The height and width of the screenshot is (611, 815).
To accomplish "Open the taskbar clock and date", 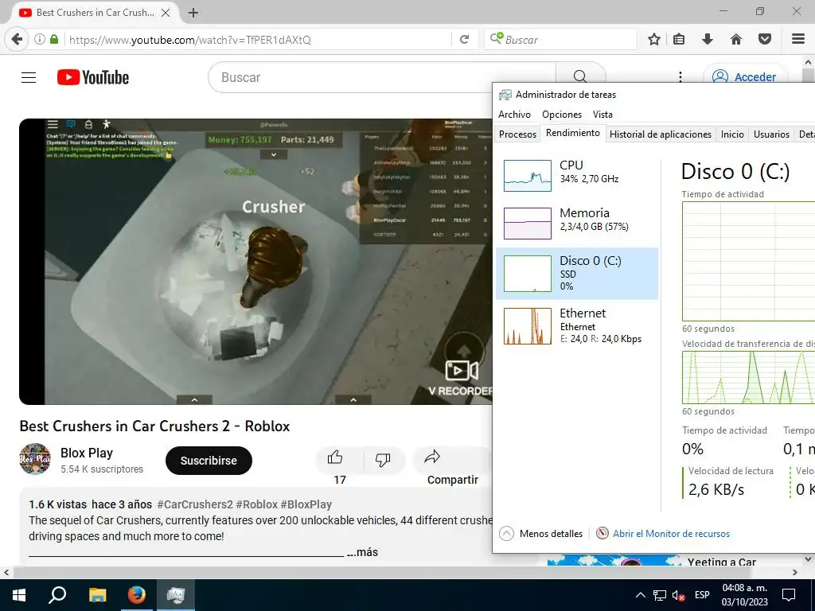I will coord(744,595).
